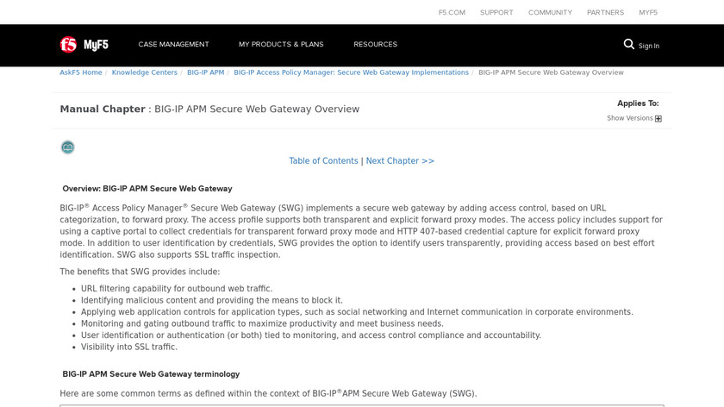Open the Table of Contents link
724x407 pixels.
pyautogui.click(x=323, y=161)
